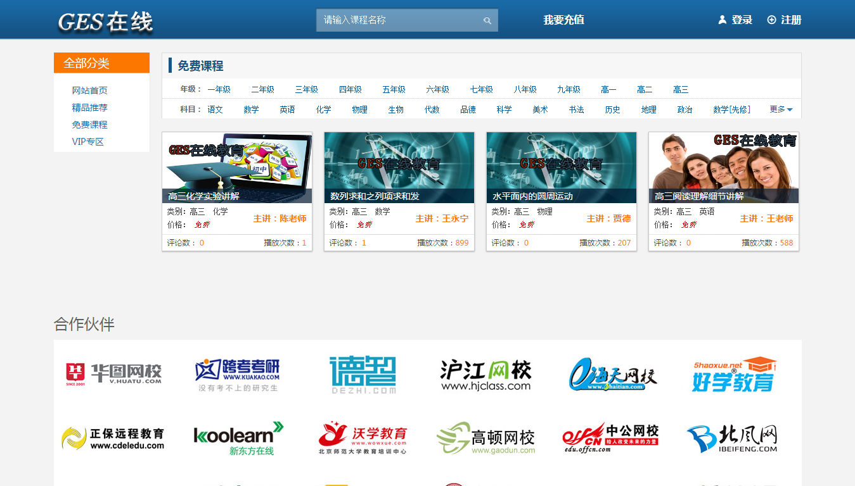
Task: Open the 高三化学实验讲解 course thumbnail
Action: (x=237, y=167)
